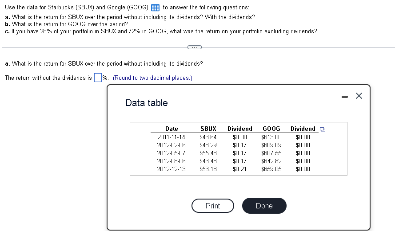Click the 'Data table' dialog title
This screenshot has width=395, height=231.
(147, 103)
